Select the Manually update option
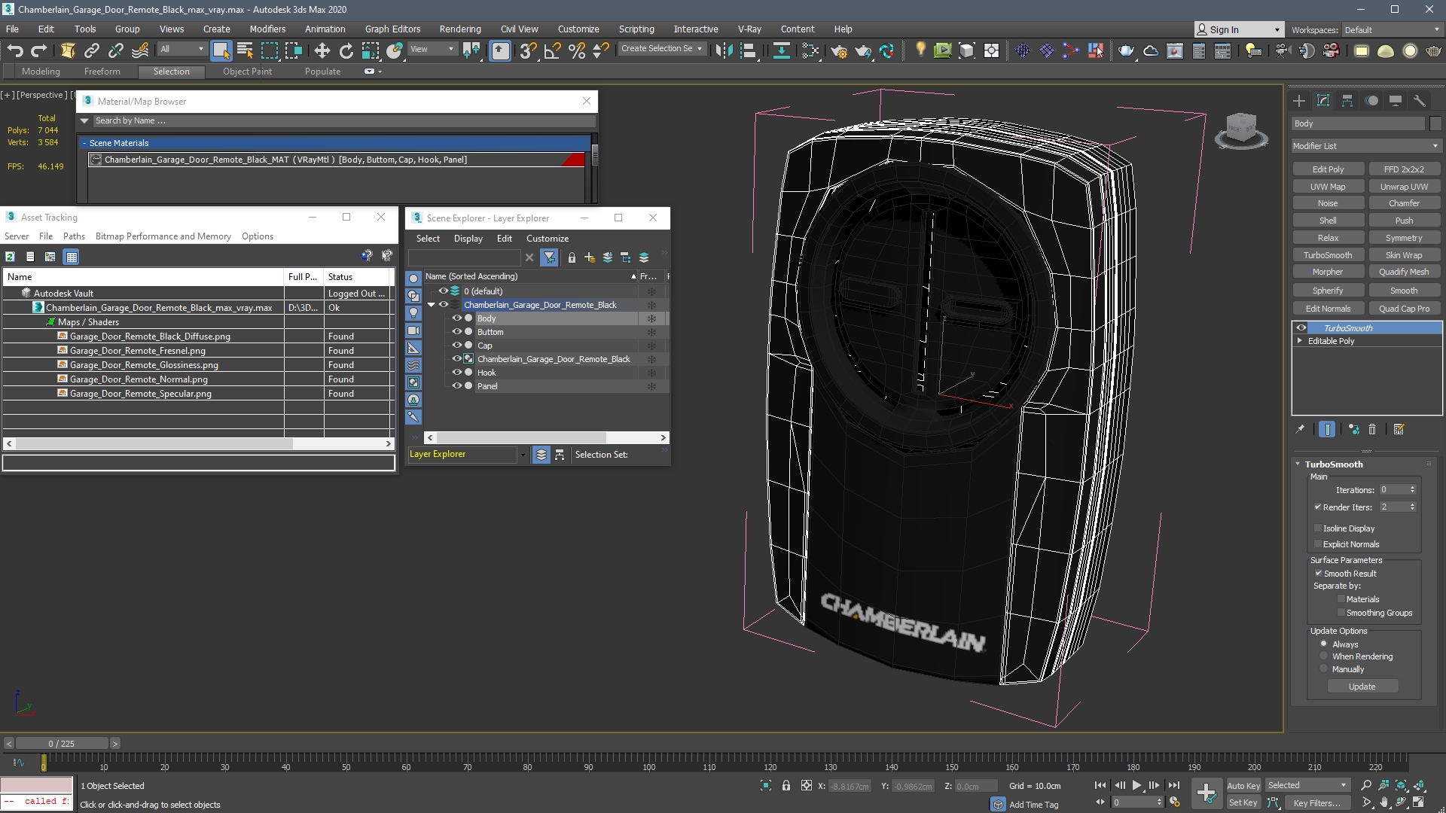 [1324, 668]
